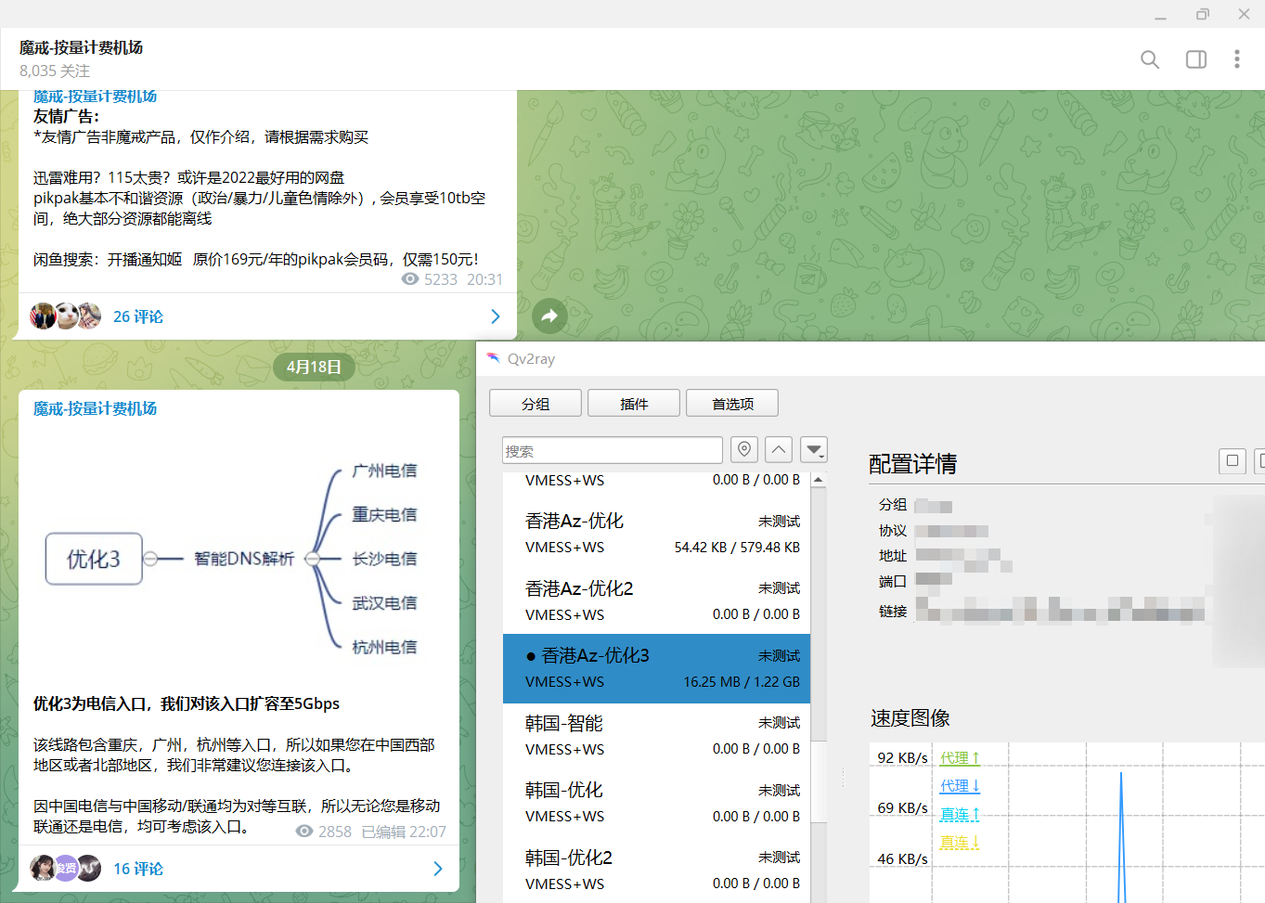Click the 直连↓ legend link

(x=960, y=842)
